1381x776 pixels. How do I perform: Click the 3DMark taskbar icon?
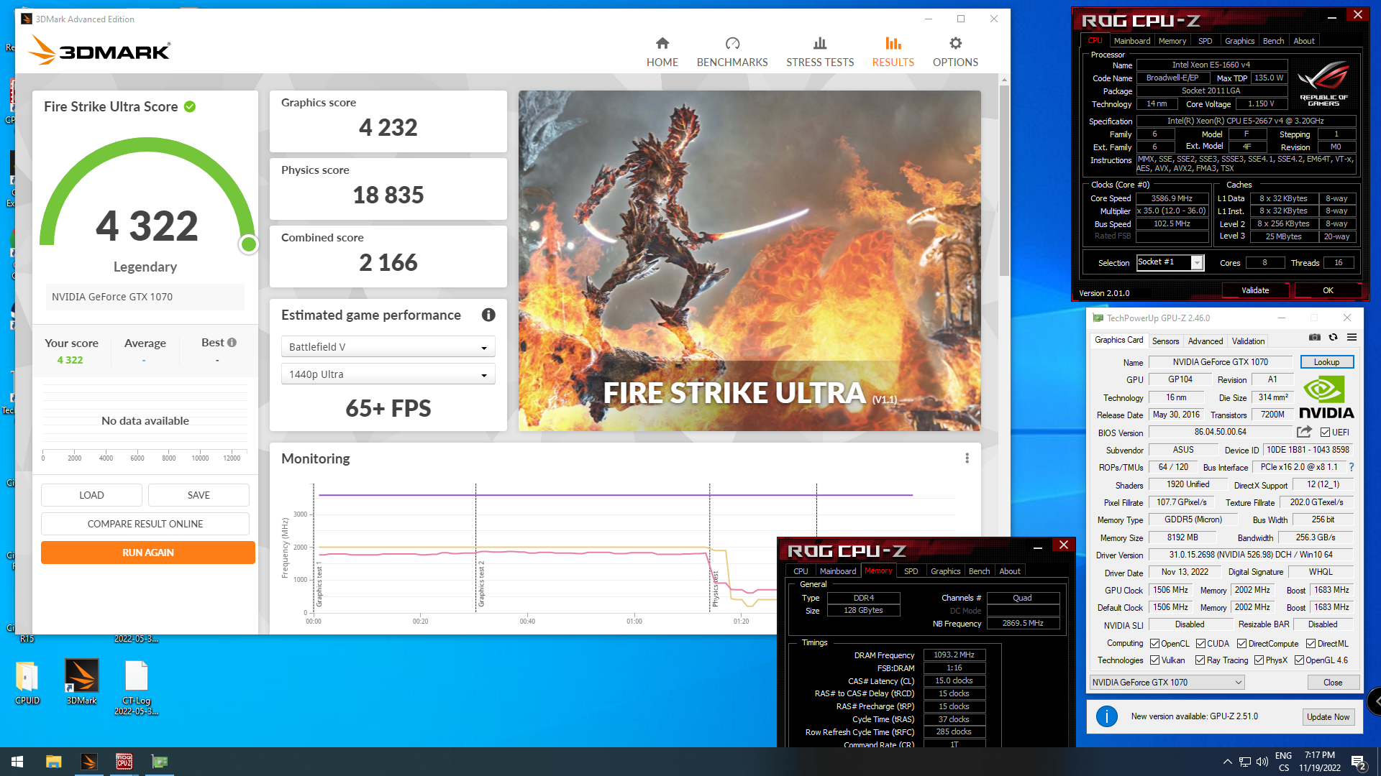coord(88,762)
